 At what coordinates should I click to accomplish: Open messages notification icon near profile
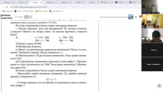(140, 17)
